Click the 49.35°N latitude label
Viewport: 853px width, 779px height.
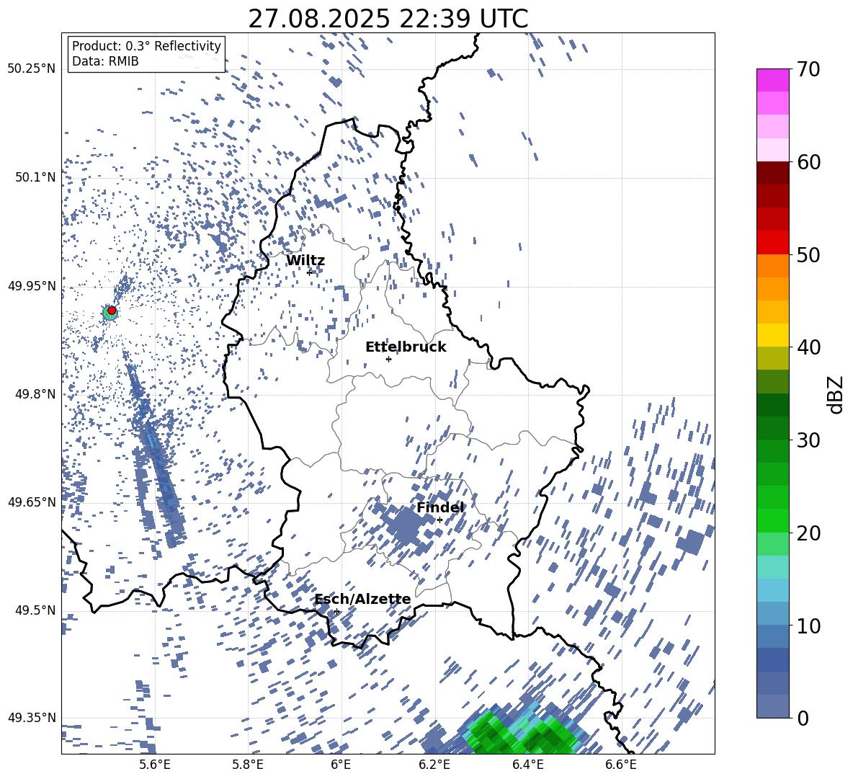tap(32, 718)
